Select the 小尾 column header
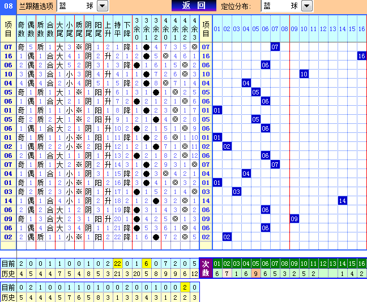367x302 pixels. click(69, 29)
